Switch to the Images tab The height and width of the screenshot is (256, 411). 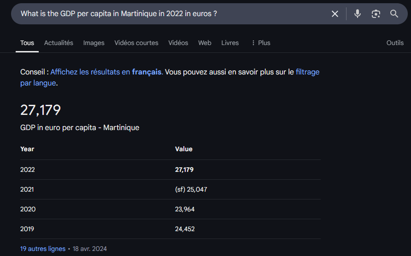(x=94, y=43)
